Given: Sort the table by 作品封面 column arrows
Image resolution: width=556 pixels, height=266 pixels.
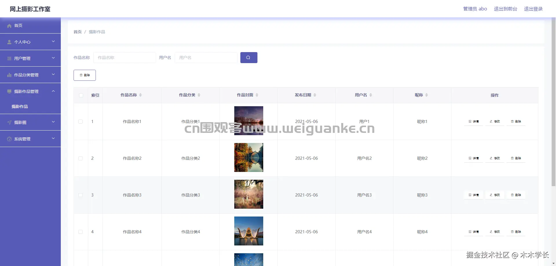Looking at the screenshot, I should (257, 95).
